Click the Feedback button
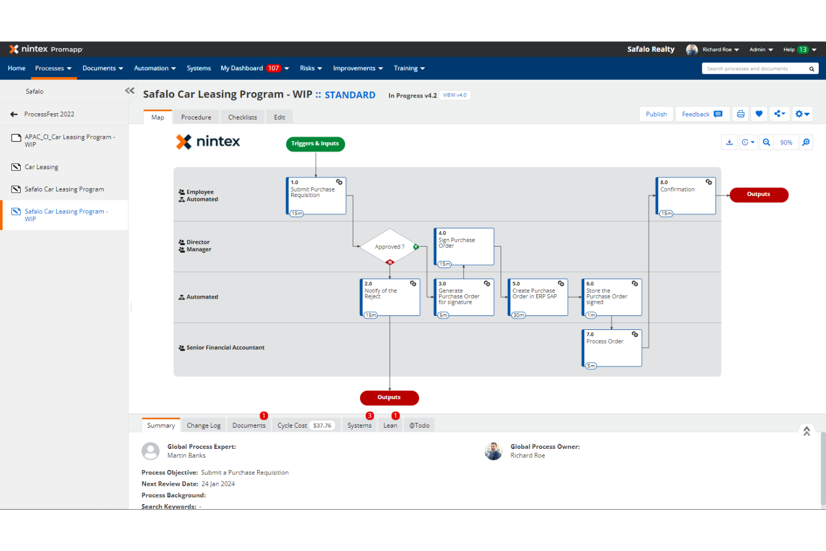 702,114
